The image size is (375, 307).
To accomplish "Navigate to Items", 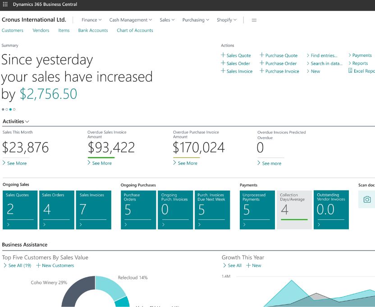I will pyautogui.click(x=64, y=30).
